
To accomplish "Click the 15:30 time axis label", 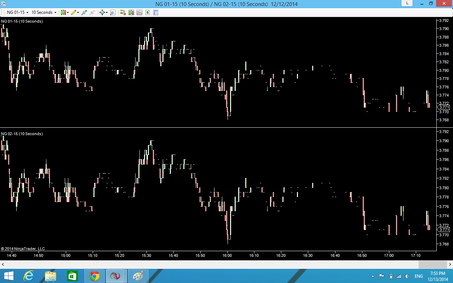I will 147,255.
